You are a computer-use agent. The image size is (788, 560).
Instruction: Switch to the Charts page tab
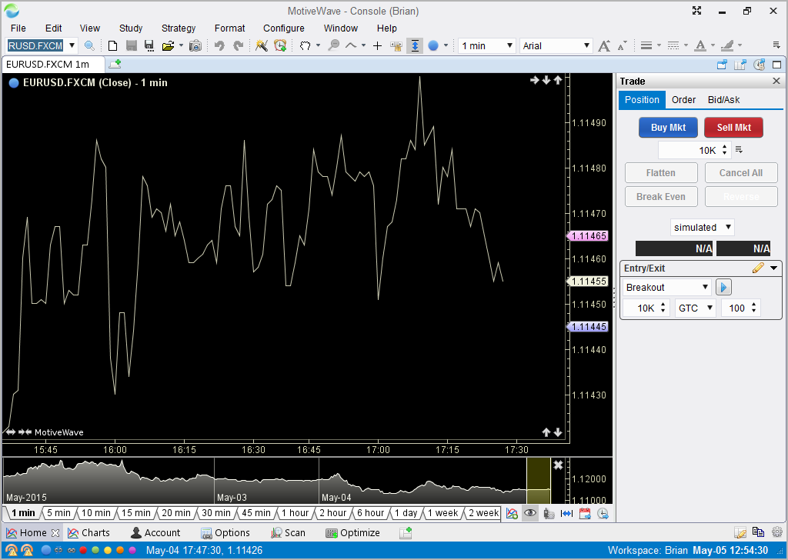89,533
